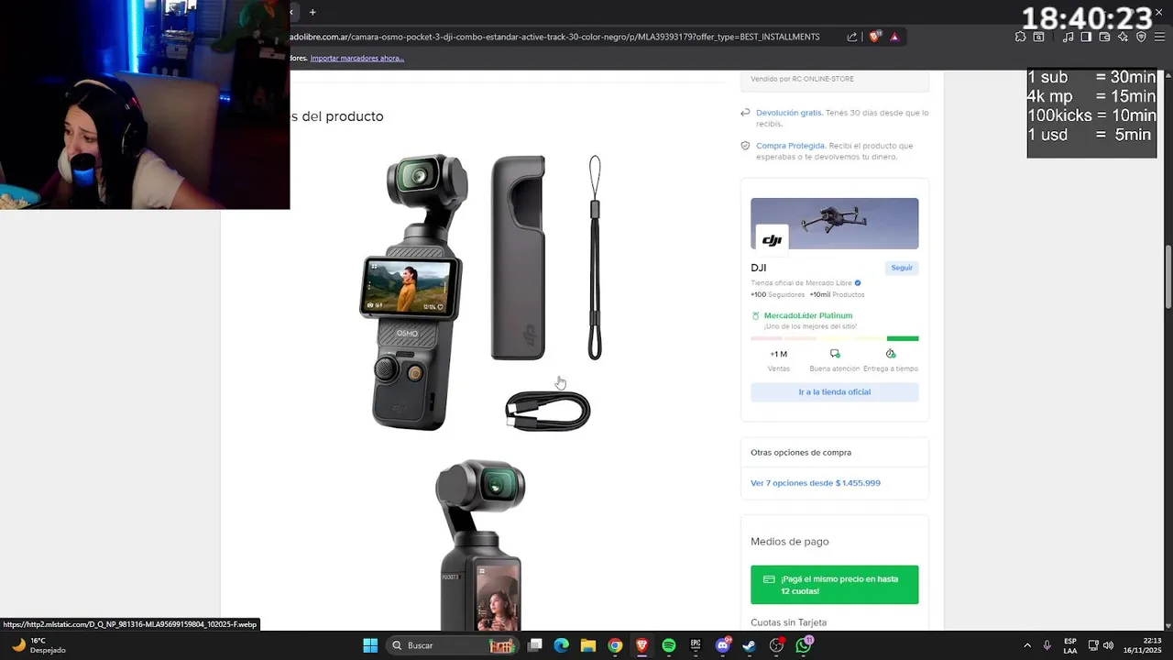The image size is (1173, 660).
Task: Open Task View on taskbar
Action: [x=535, y=645]
